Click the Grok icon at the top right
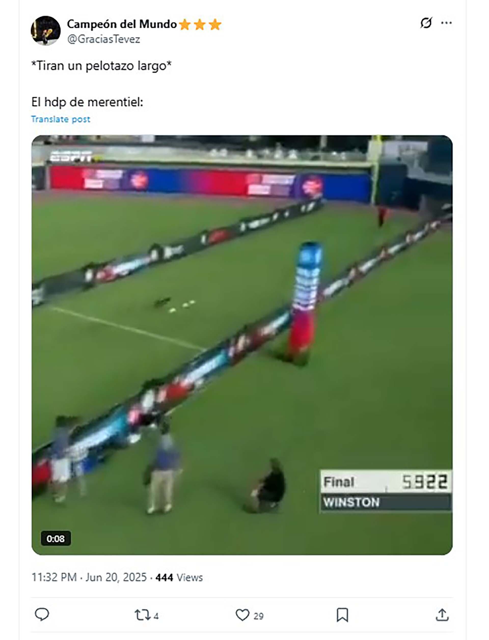The height and width of the screenshot is (640, 489). (x=426, y=23)
